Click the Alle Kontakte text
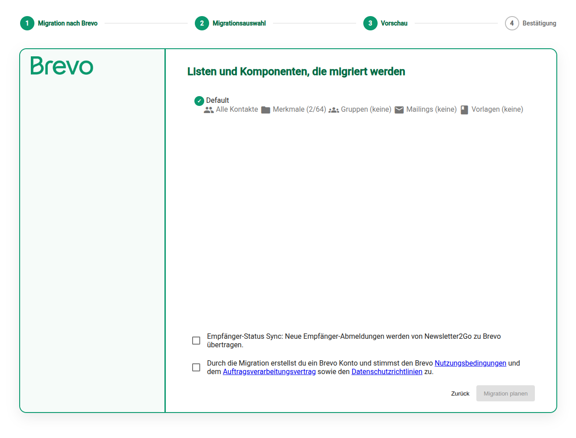576x438 pixels. click(x=237, y=109)
